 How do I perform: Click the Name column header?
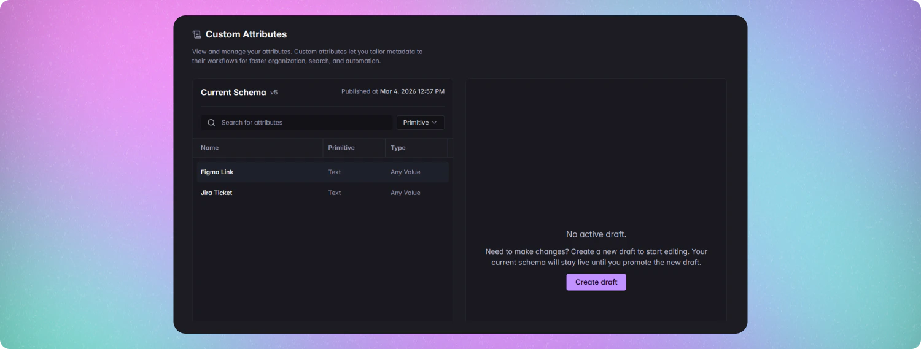click(x=209, y=148)
